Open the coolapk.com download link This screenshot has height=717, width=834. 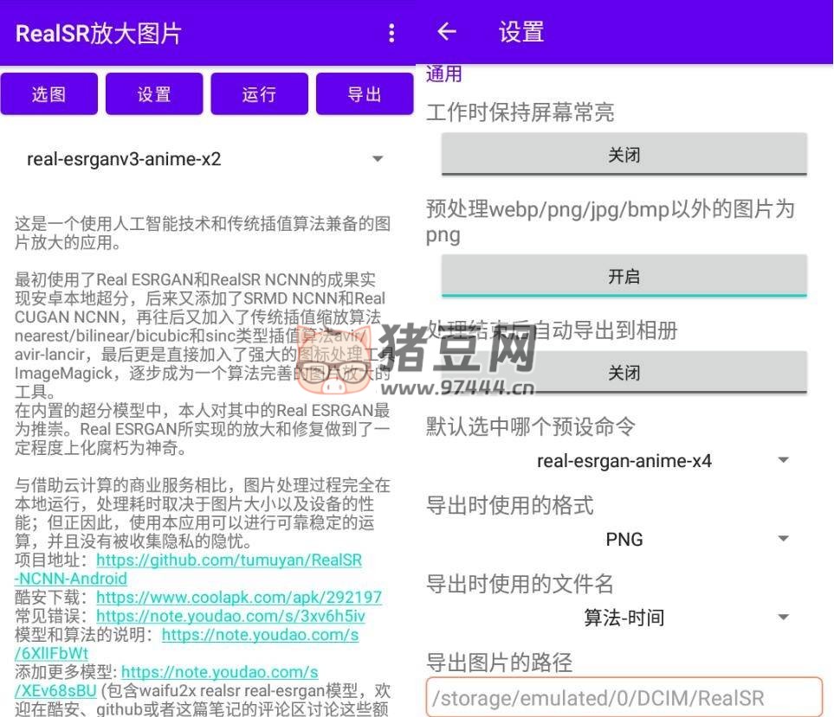(x=238, y=598)
